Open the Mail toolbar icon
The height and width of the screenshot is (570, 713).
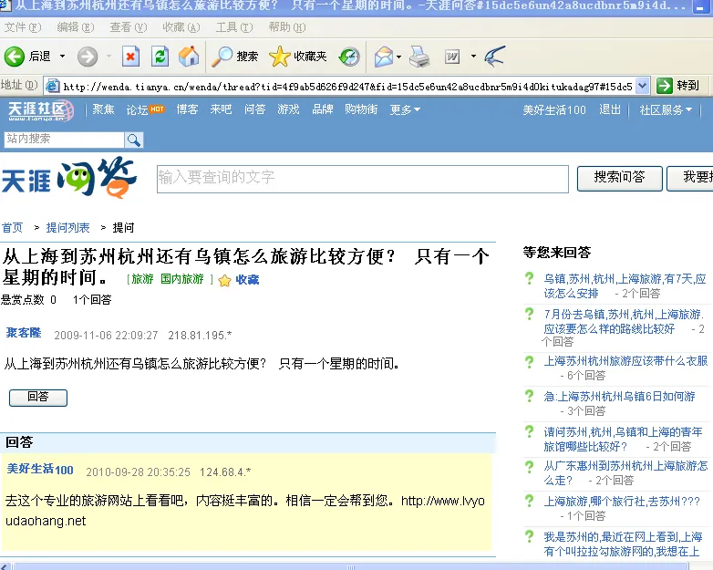tap(383, 57)
